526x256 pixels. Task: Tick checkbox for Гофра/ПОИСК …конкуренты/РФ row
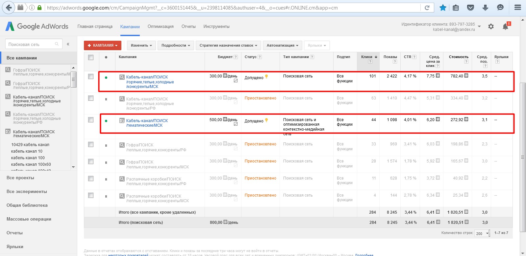pyautogui.click(x=91, y=144)
